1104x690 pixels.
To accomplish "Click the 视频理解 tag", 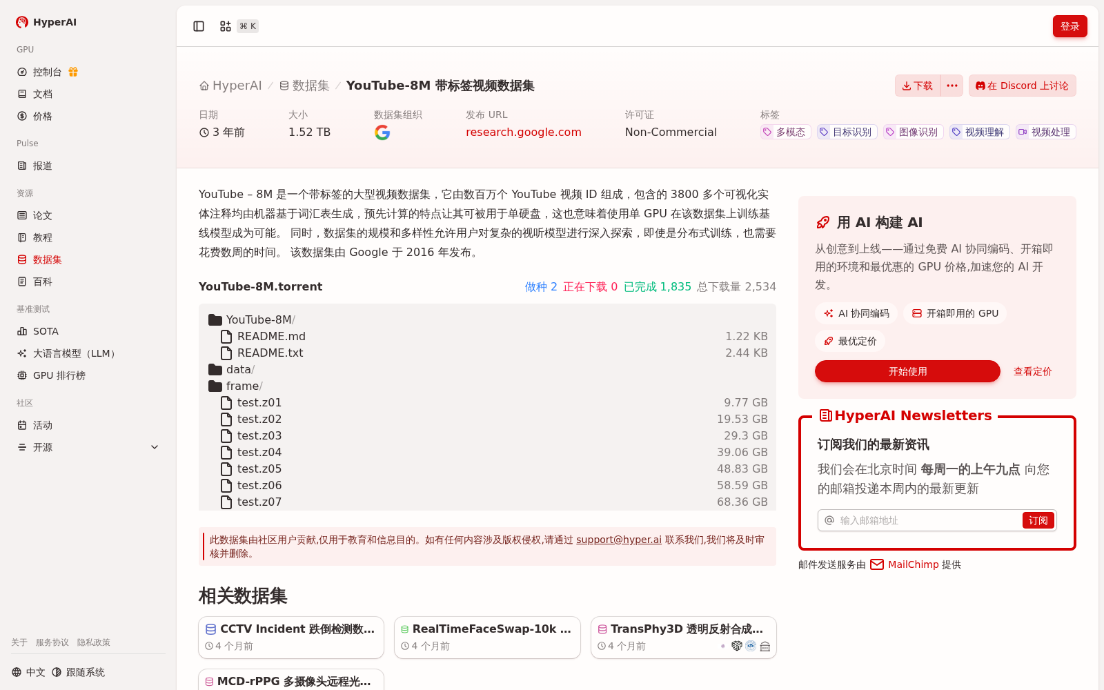I will click(x=979, y=132).
